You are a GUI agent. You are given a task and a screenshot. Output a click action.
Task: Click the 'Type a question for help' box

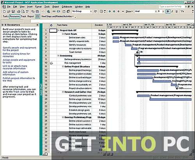tap(172, 7)
